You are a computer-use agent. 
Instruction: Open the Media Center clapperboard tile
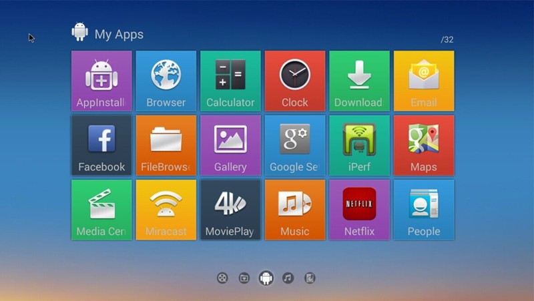[101, 210]
